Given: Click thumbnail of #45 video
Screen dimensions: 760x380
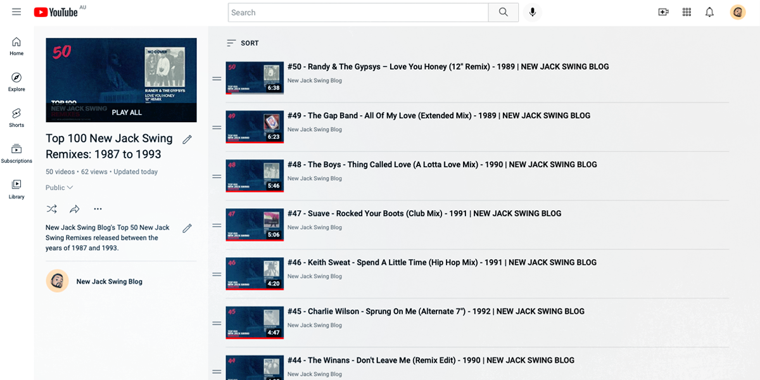Looking at the screenshot, I should tap(255, 322).
